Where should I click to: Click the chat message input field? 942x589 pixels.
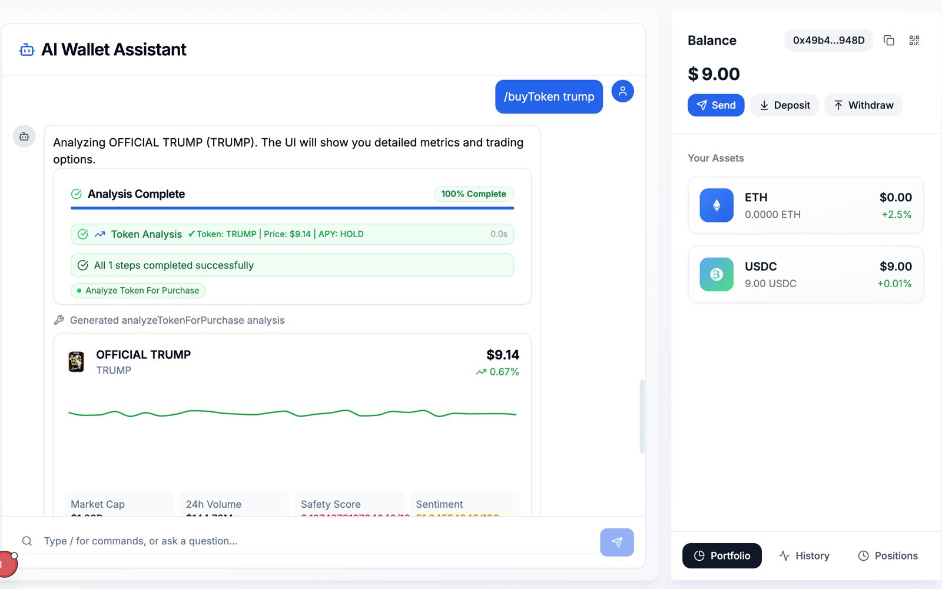coord(318,541)
